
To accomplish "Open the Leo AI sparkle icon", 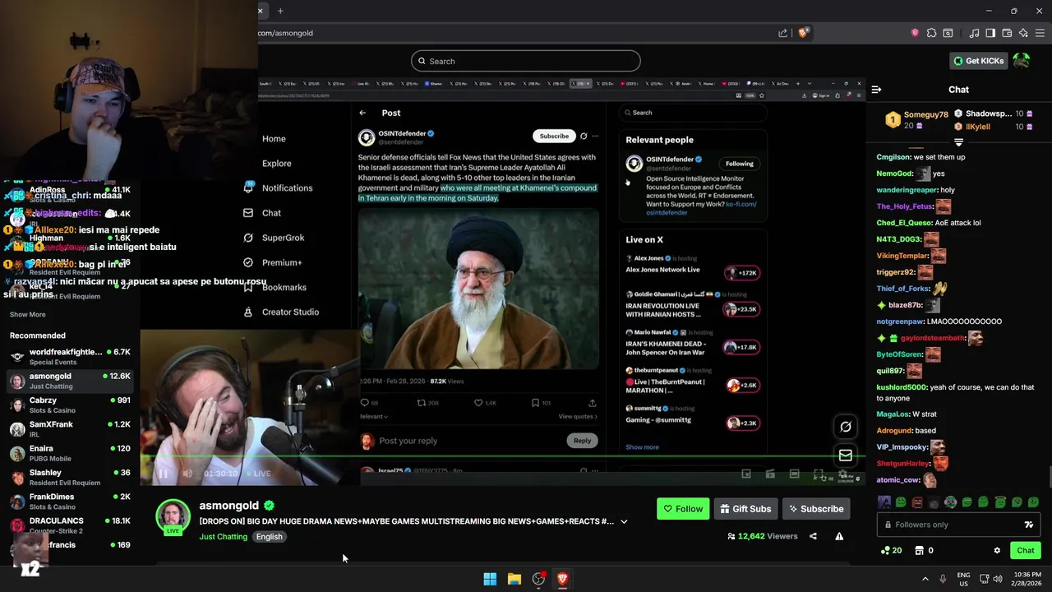I will coord(1023,33).
